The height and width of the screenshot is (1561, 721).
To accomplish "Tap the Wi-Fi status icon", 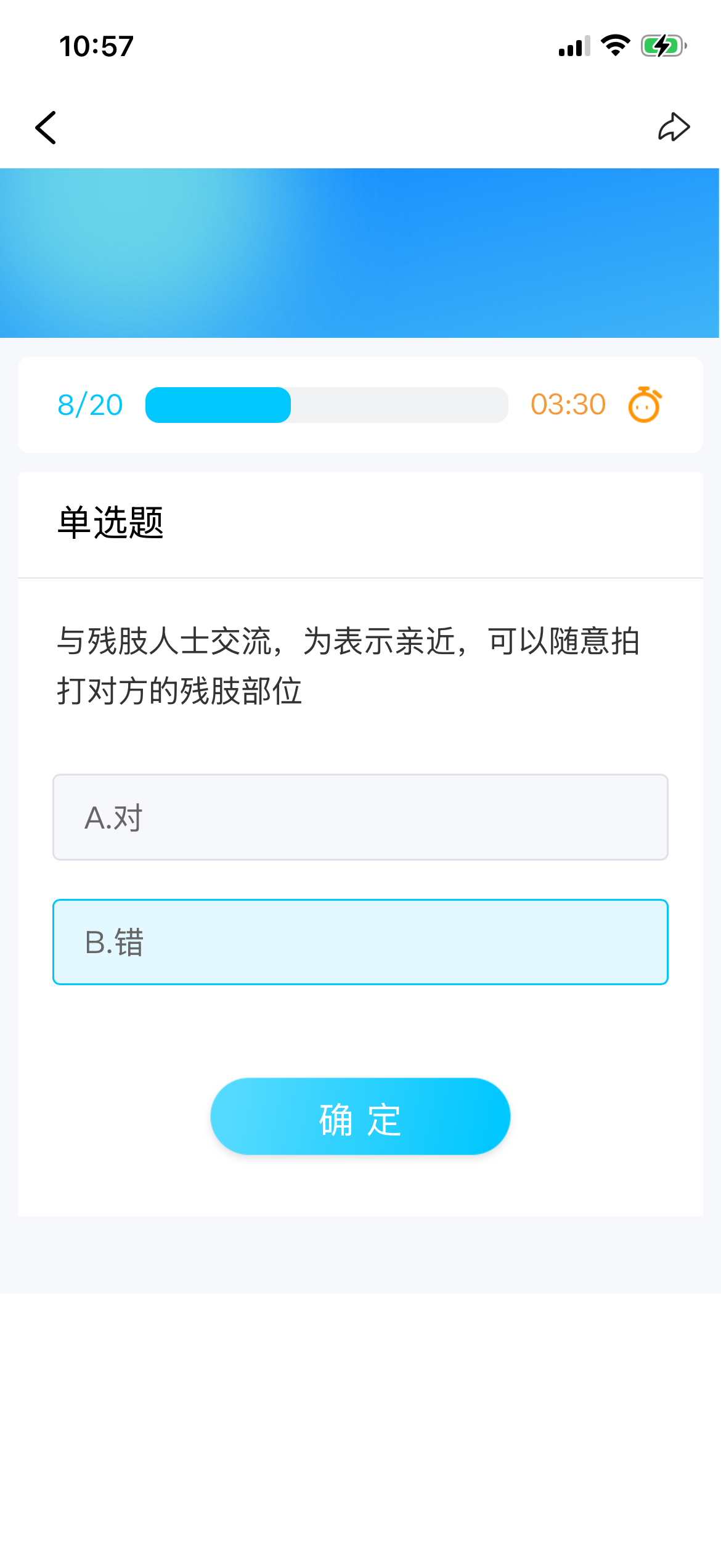I will 615,46.
